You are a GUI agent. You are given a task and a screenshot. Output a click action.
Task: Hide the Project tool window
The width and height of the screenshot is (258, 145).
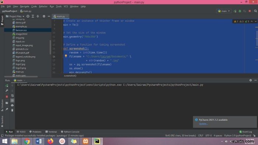tap(49, 16)
